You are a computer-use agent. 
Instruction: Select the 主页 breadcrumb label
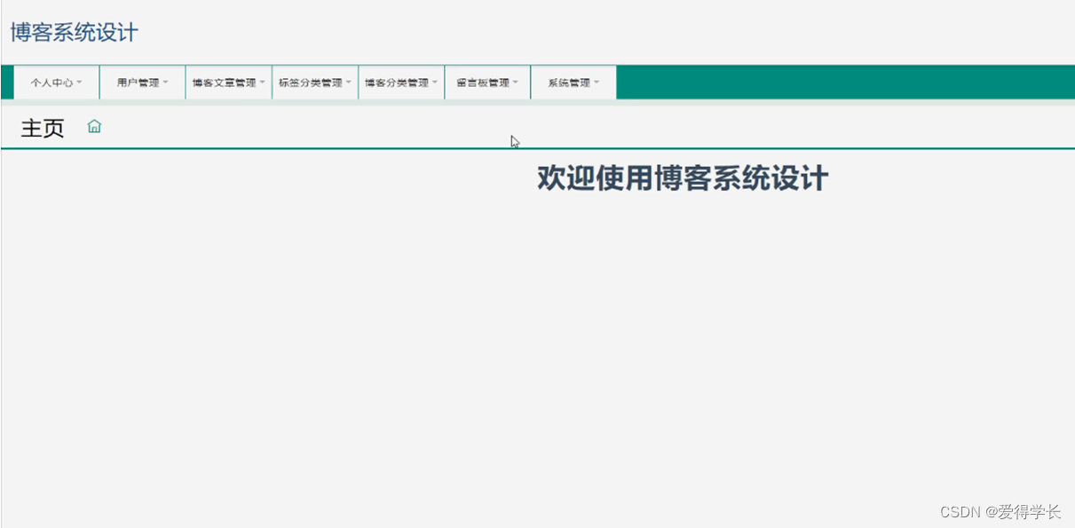point(43,129)
